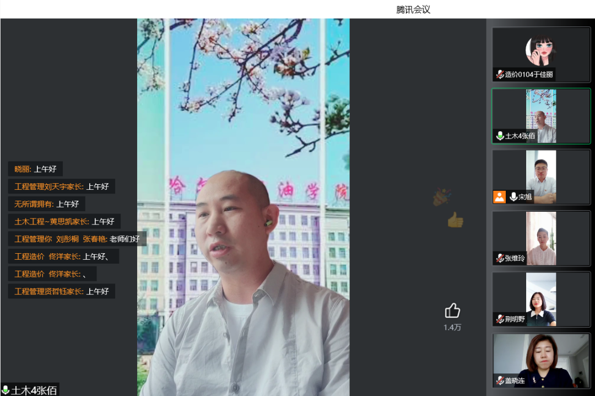Click the speaker microphone icon at bottom-left
The width and height of the screenshot is (595, 396).
point(6,390)
